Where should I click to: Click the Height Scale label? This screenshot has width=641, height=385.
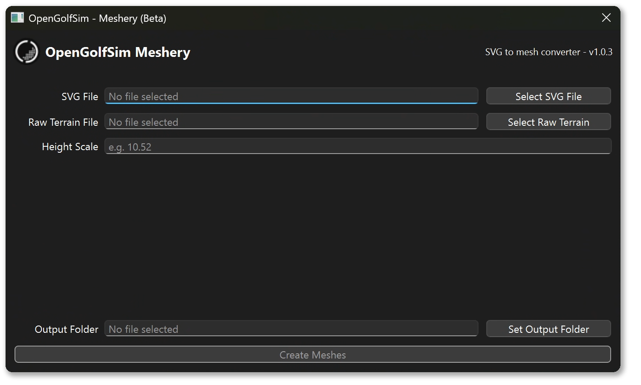70,147
